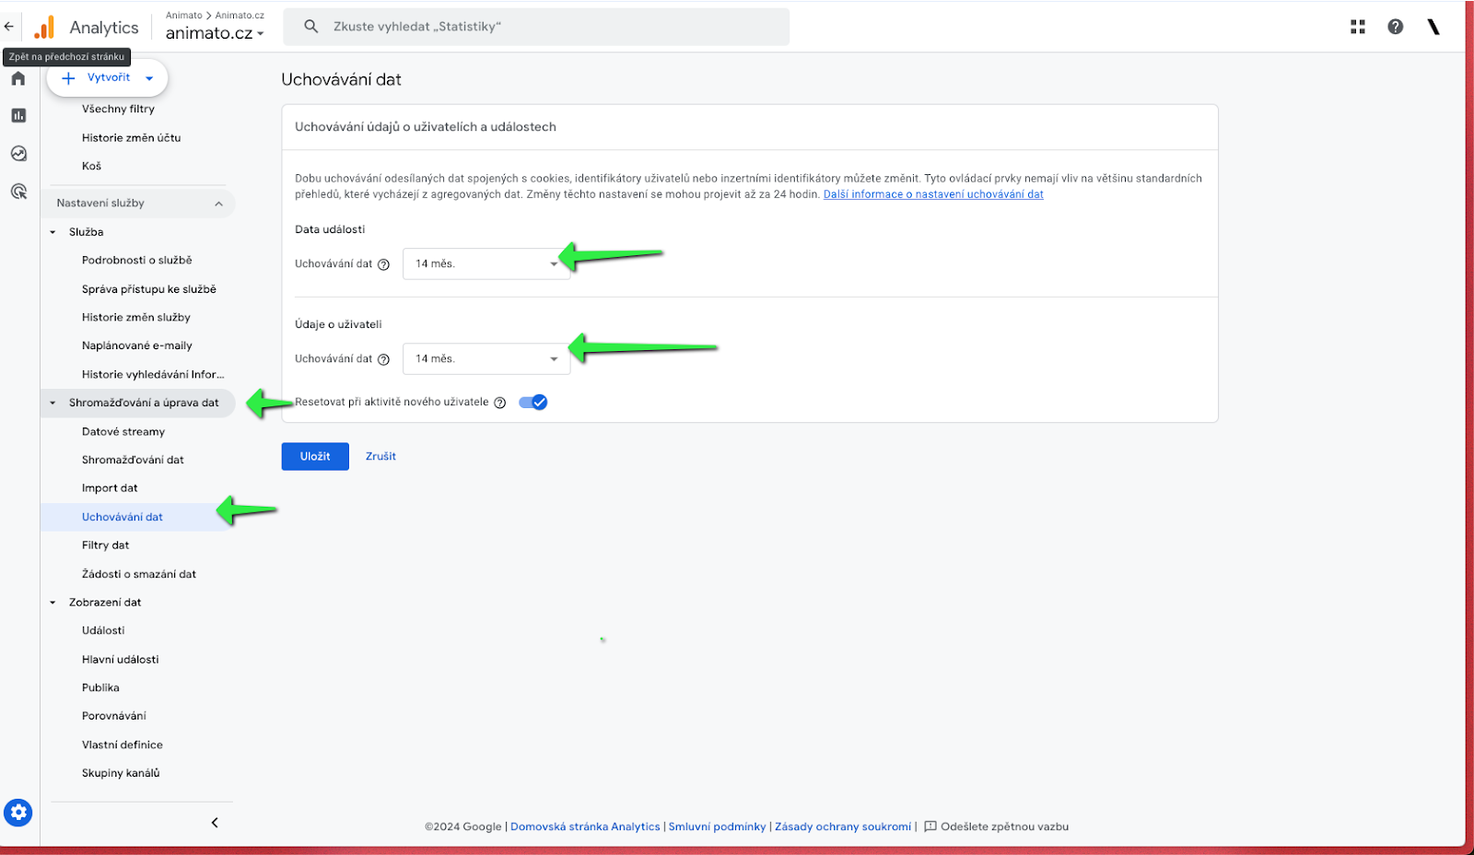Image resolution: width=1474 pixels, height=855 pixels.
Task: Open Domovská stránka Analytics link
Action: click(x=585, y=826)
